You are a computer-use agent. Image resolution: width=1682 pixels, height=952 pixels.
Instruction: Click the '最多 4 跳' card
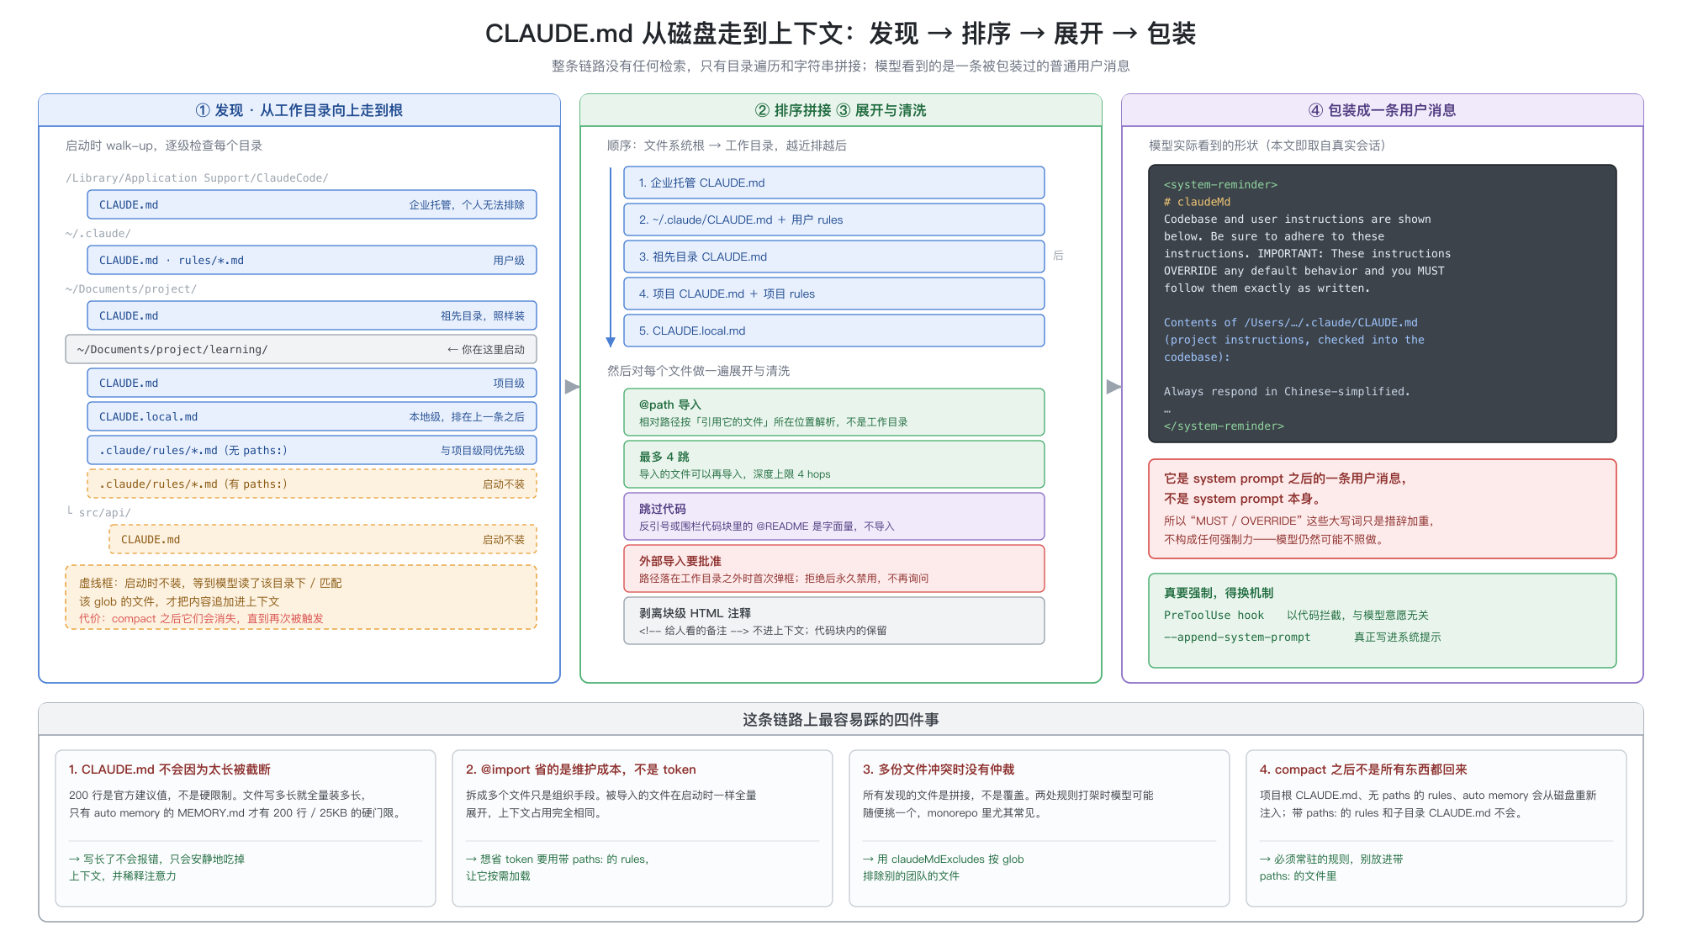point(834,464)
